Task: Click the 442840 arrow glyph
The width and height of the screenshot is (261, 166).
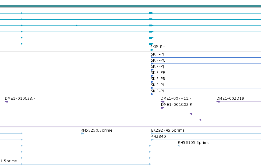Action: coord(152,140)
